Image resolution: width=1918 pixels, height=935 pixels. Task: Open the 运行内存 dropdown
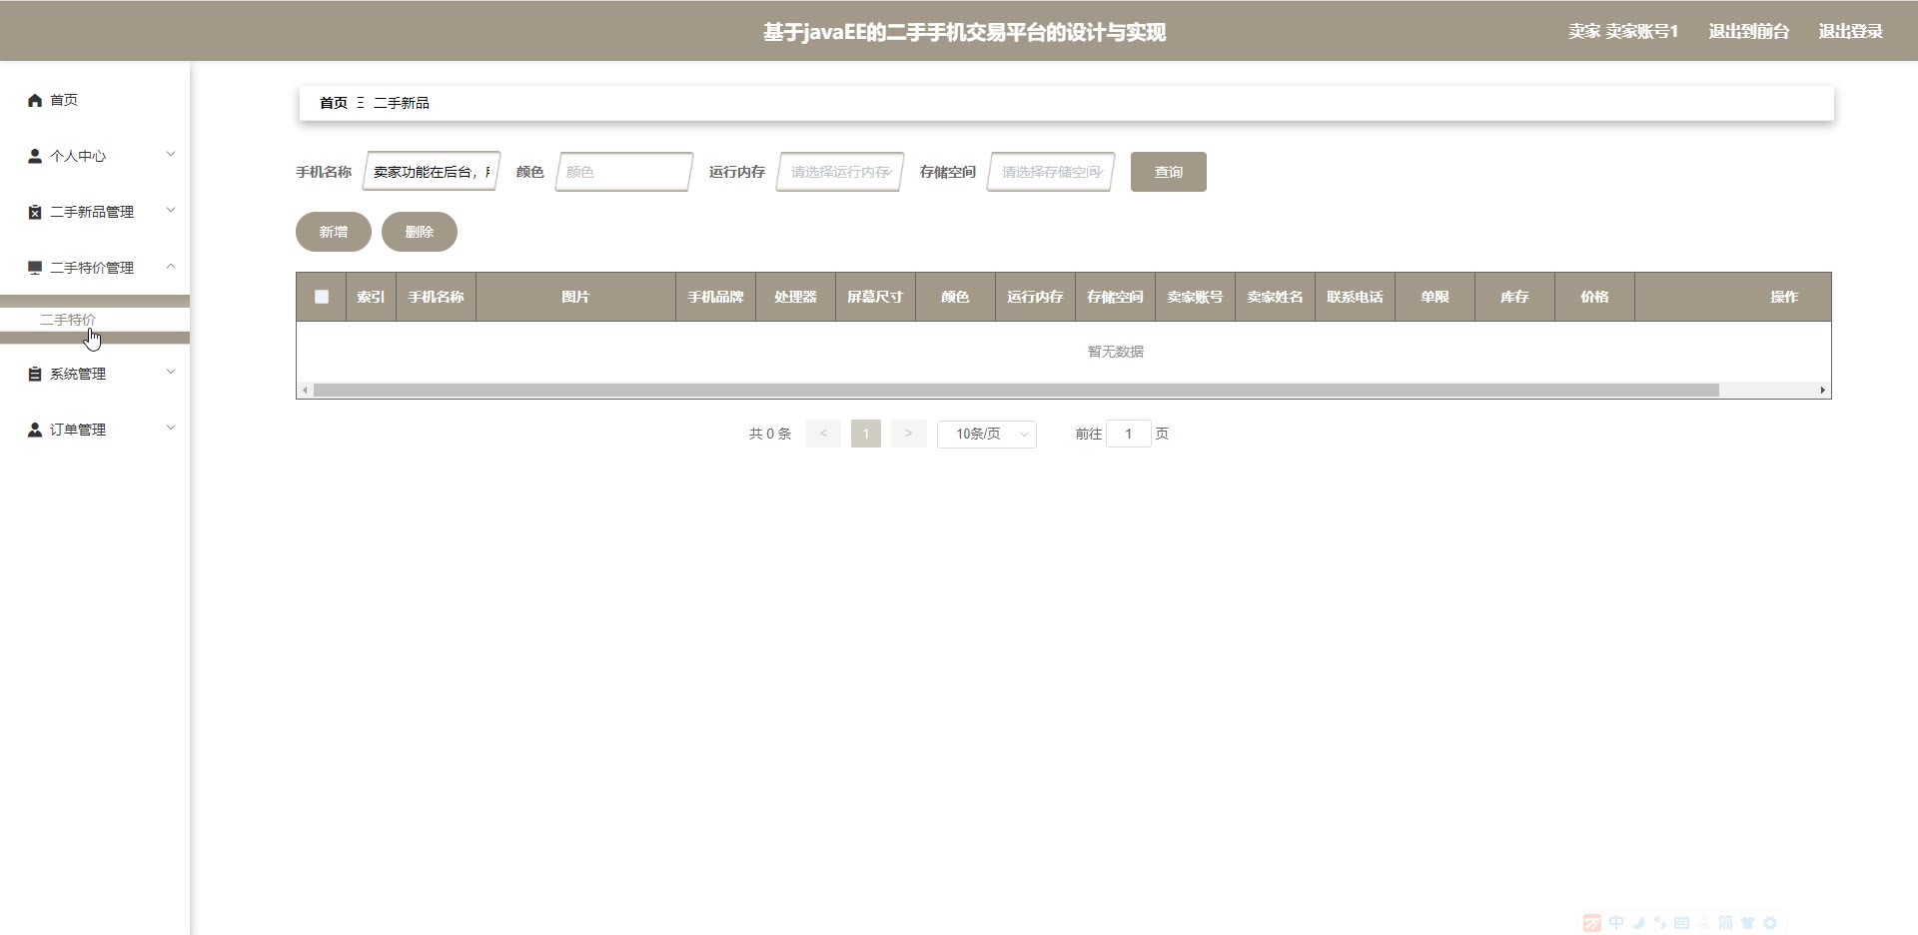[840, 172]
